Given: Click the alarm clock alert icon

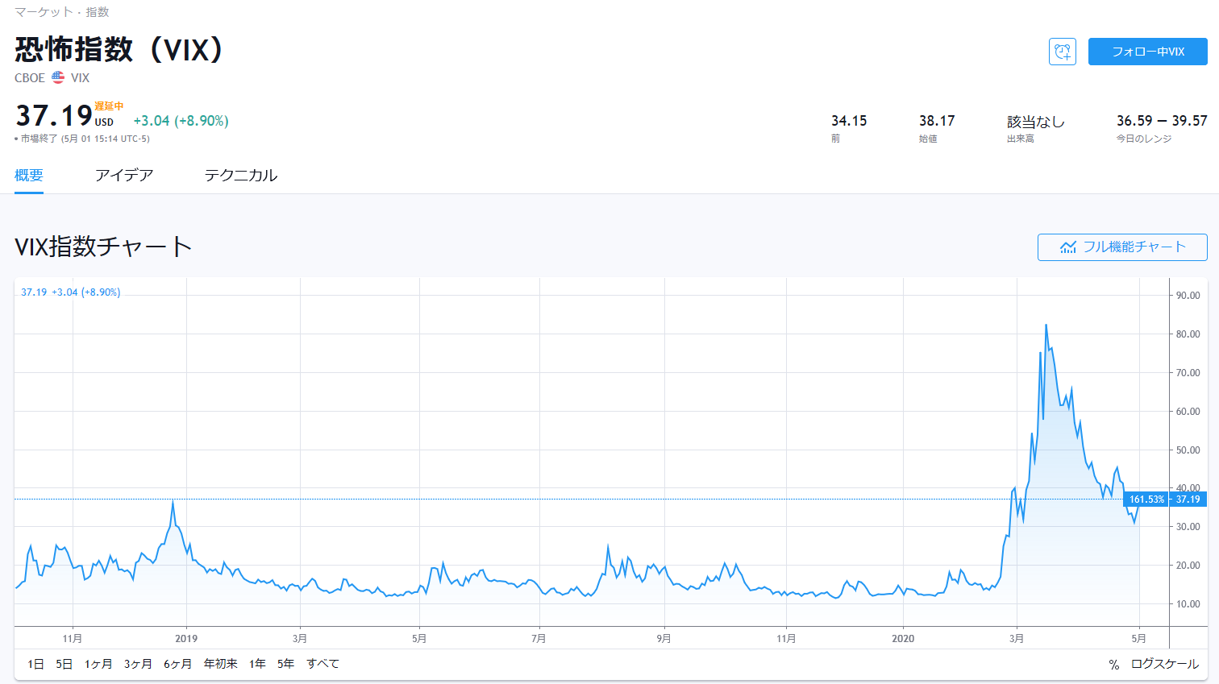Looking at the screenshot, I should click(x=1062, y=52).
